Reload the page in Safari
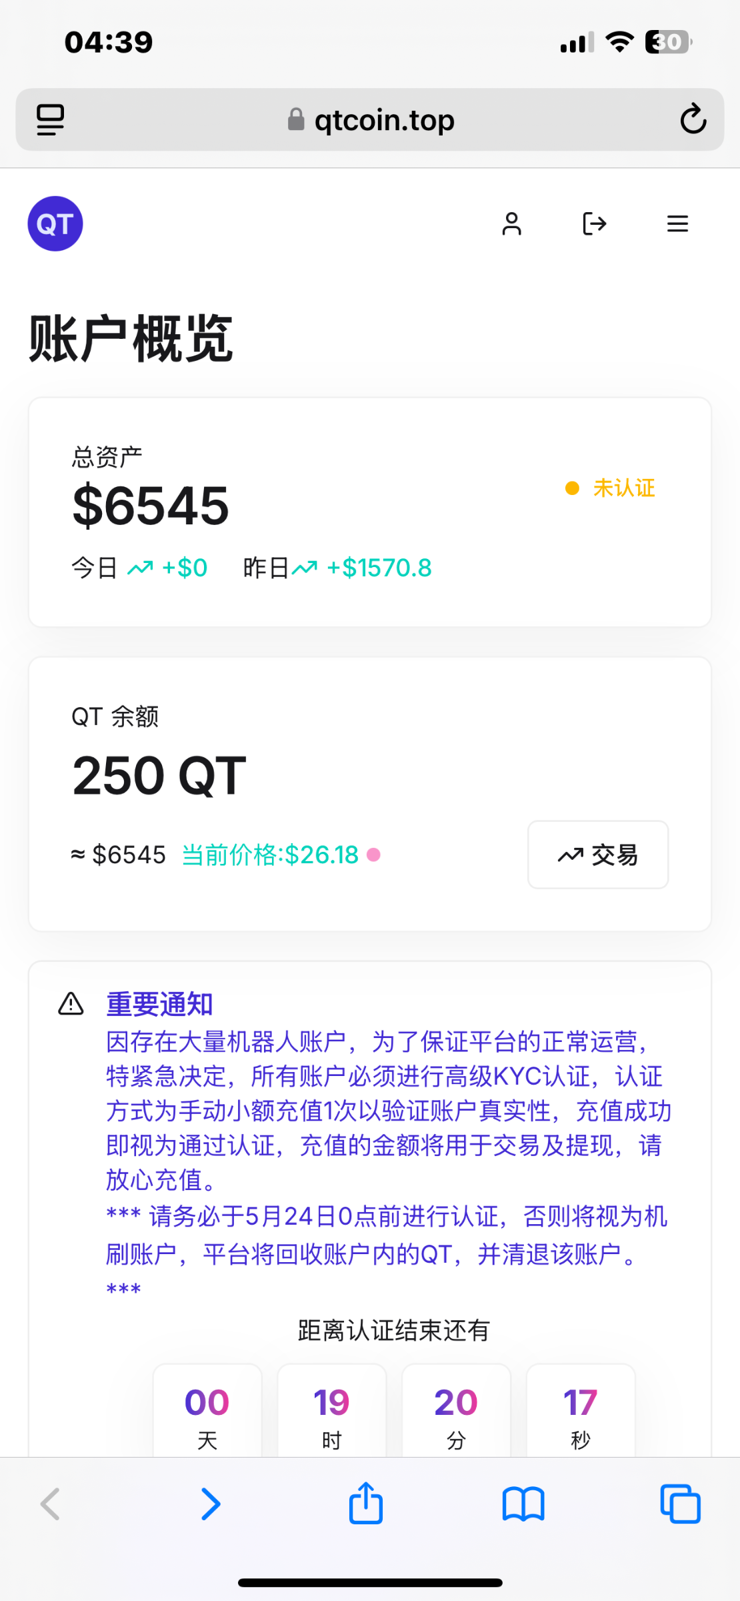The image size is (740, 1601). click(x=693, y=119)
